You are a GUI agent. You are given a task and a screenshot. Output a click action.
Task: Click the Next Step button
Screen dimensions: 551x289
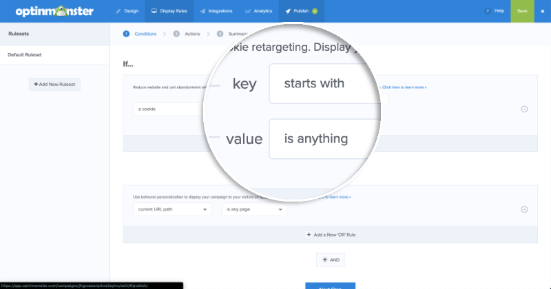[x=331, y=286]
